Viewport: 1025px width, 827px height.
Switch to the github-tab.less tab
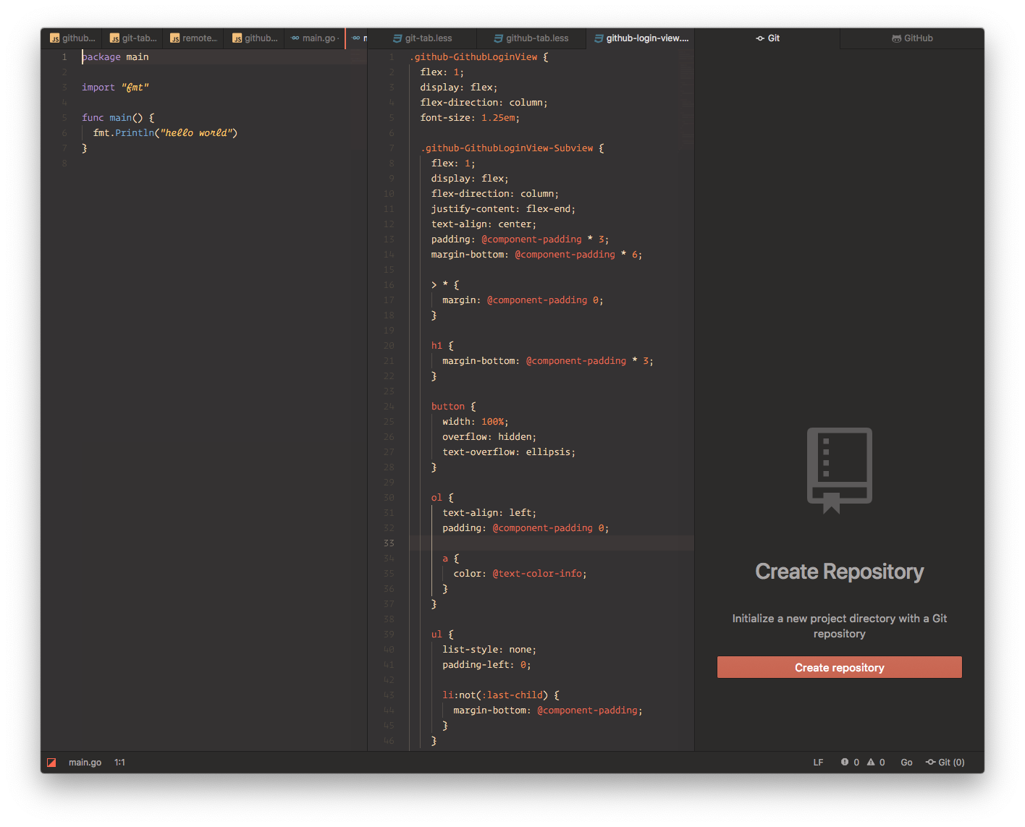(532, 38)
